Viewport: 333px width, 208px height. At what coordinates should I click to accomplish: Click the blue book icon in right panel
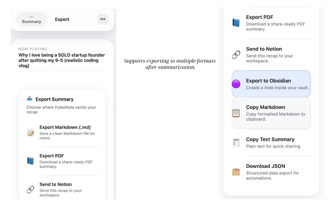point(236,23)
